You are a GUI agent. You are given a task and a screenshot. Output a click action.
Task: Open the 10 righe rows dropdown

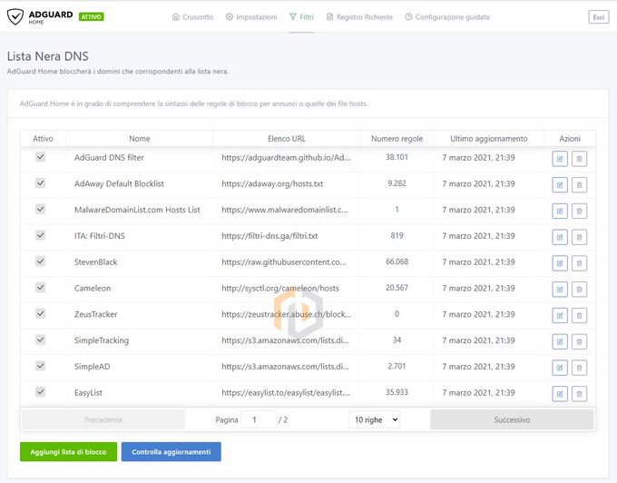click(374, 419)
